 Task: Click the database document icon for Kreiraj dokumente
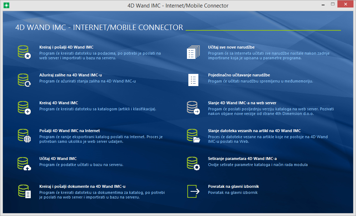[x=24, y=191]
